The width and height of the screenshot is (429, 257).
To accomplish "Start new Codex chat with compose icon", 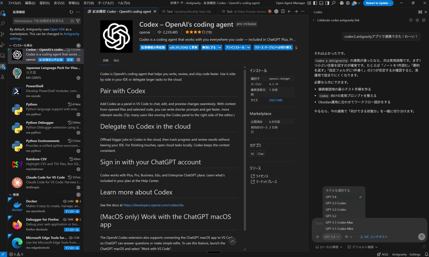I will click(x=424, y=20).
